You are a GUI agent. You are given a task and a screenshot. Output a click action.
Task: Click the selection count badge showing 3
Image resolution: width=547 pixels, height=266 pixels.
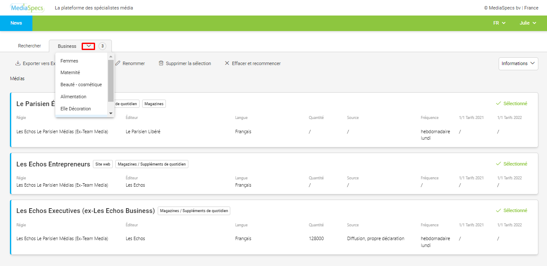tap(102, 46)
